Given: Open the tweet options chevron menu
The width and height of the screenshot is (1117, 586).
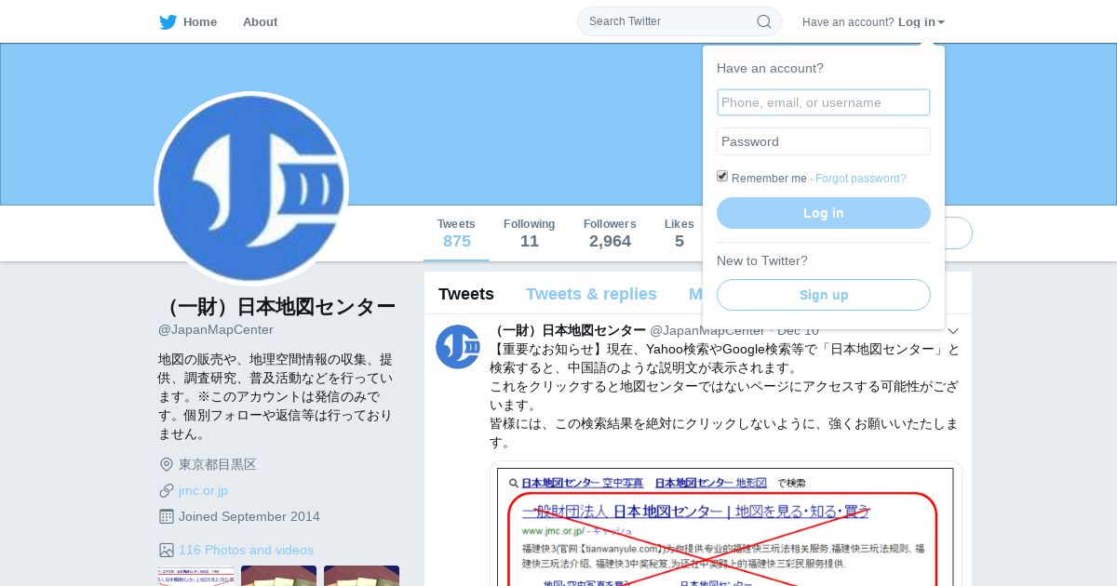Looking at the screenshot, I should tap(953, 330).
